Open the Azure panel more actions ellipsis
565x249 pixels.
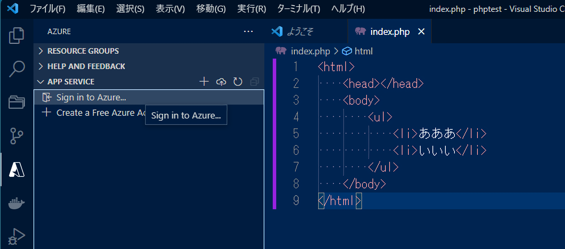click(x=248, y=31)
